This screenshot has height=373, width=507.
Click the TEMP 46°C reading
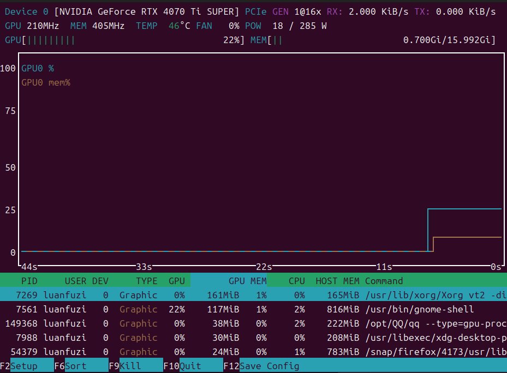[x=163, y=26]
